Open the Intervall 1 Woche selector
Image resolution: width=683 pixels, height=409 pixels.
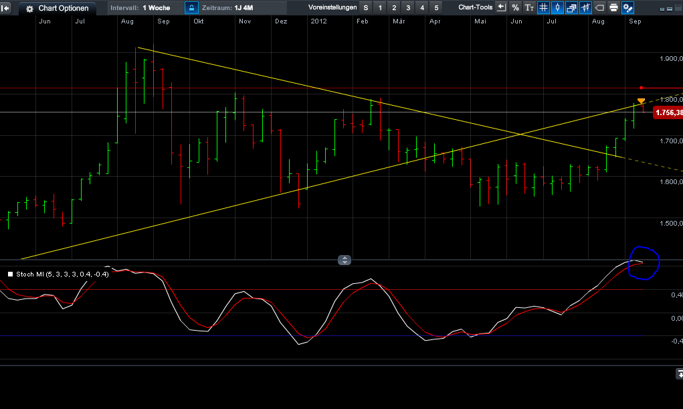[145, 8]
